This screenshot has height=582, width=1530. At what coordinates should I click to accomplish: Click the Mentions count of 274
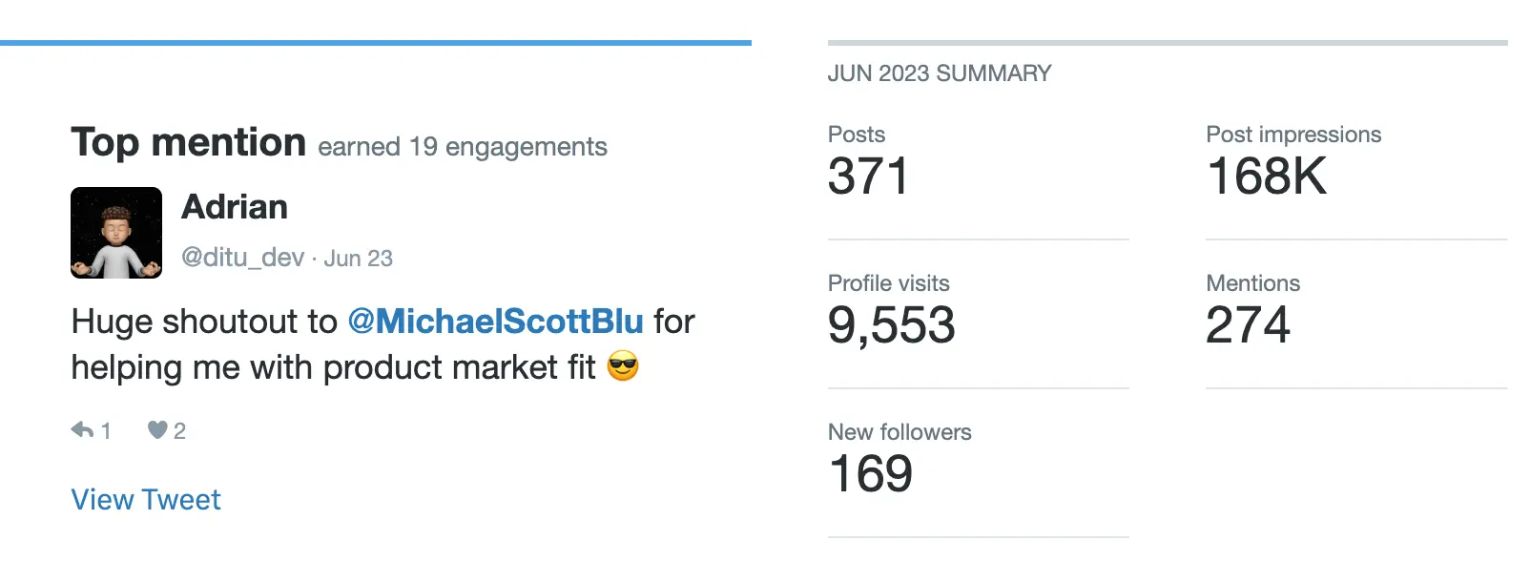[x=1248, y=323]
